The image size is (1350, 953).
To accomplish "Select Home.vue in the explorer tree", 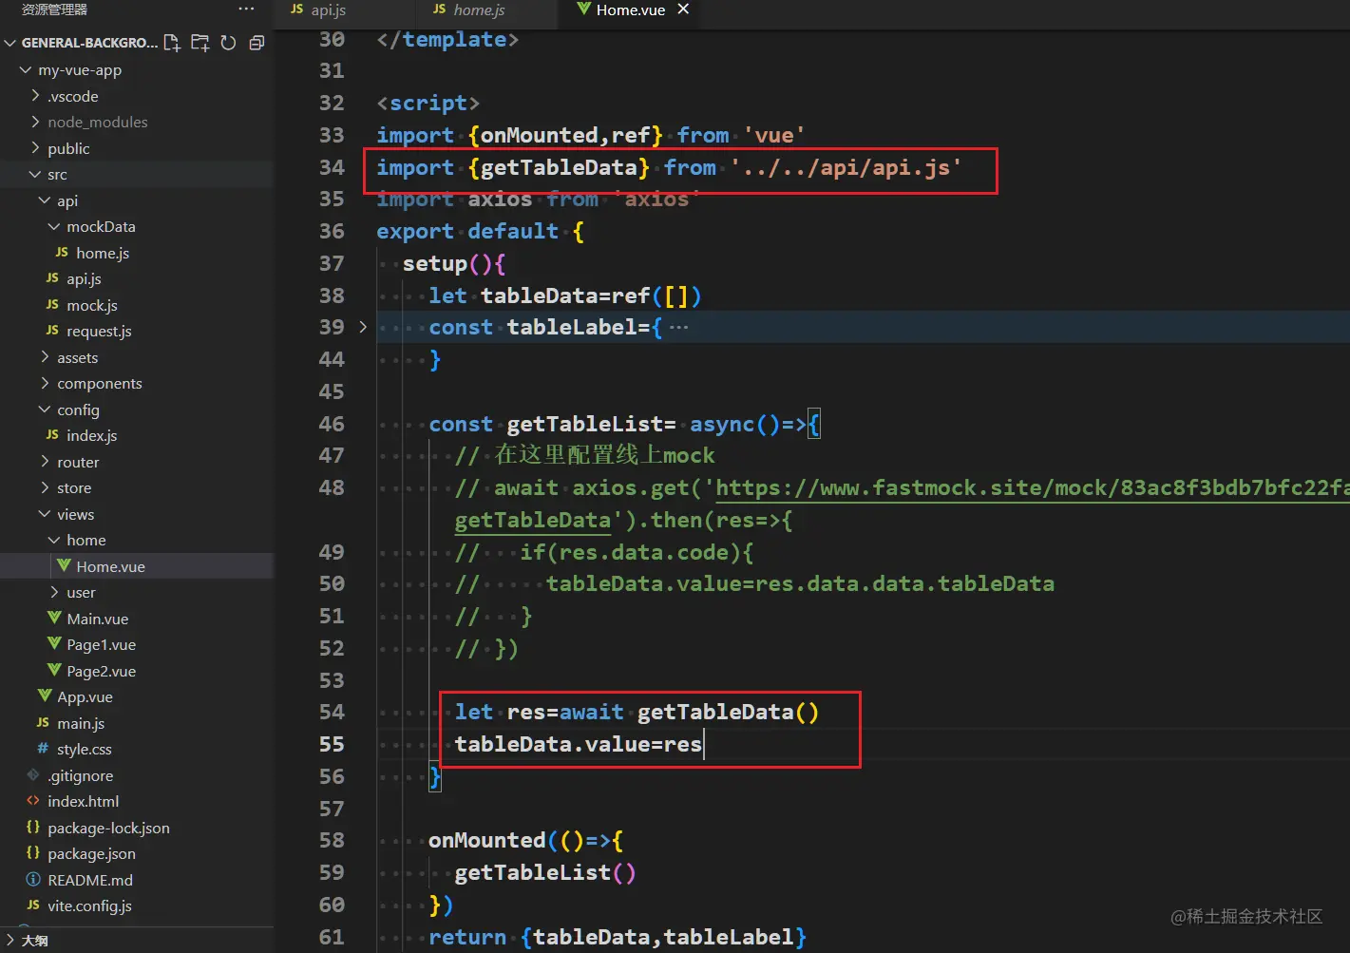I will [110, 566].
